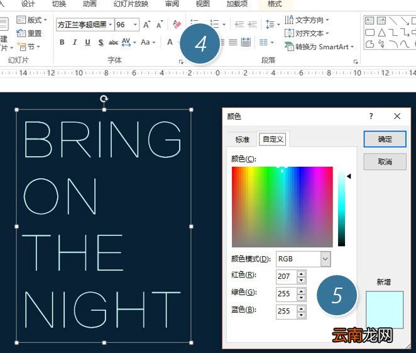Insert a horizontal text box shape
This screenshot has height=353, width=416.
369,21
